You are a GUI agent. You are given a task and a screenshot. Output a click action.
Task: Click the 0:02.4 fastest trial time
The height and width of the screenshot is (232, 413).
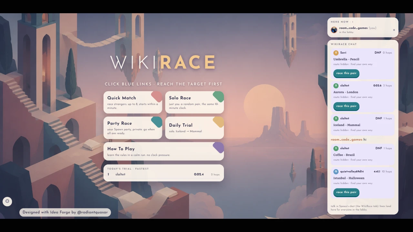click(x=199, y=175)
